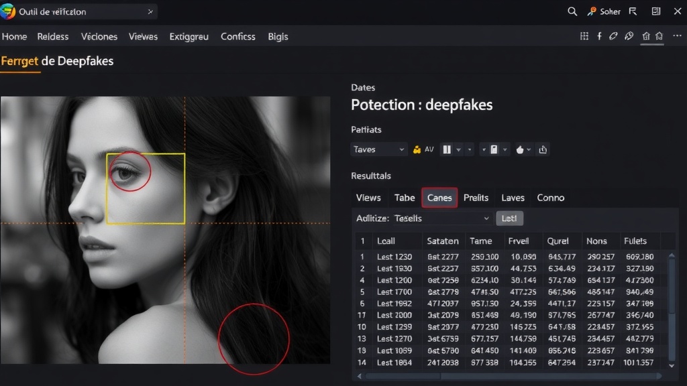The height and width of the screenshot is (386, 687).
Task: Select the Conno tab
Action: (550, 198)
